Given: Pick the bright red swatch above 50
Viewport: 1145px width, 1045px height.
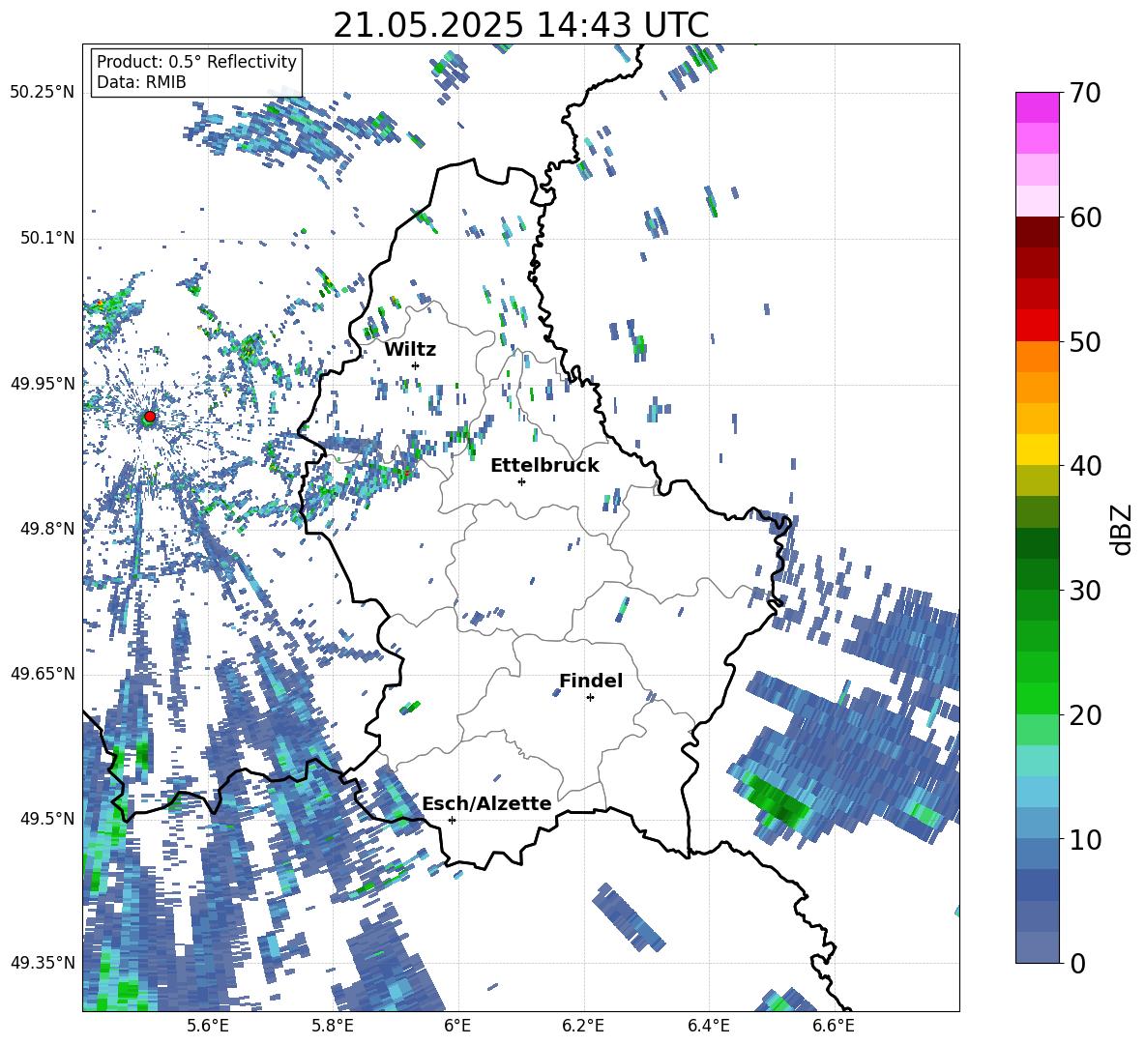Looking at the screenshot, I should [1037, 326].
